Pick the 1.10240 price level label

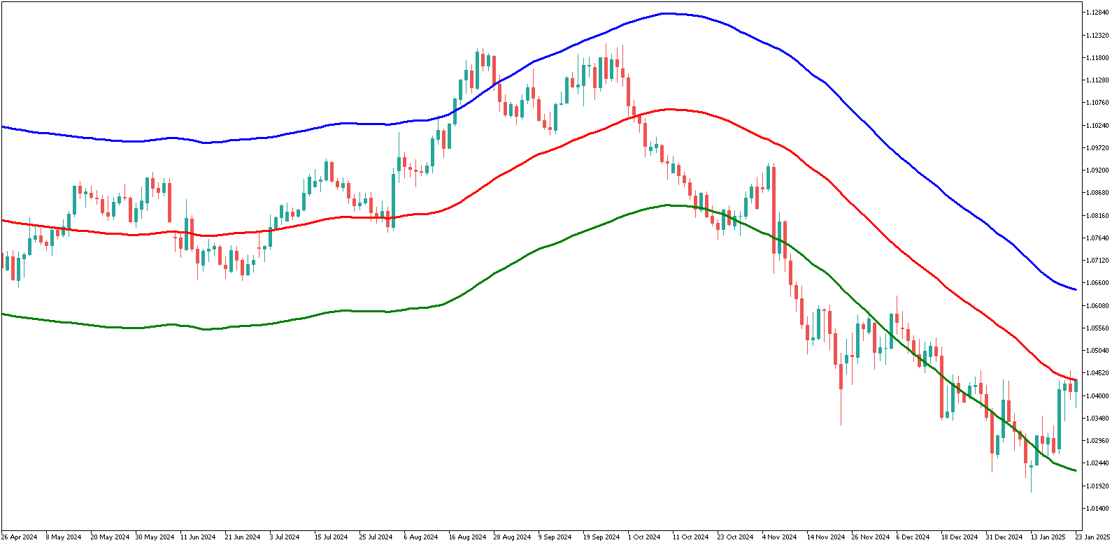pyautogui.click(x=1097, y=125)
